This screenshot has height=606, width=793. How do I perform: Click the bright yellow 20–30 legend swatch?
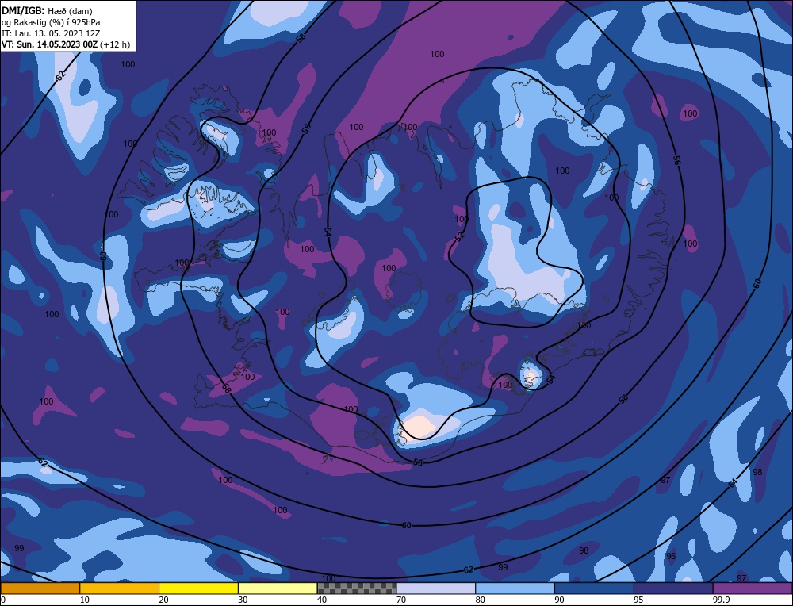coord(198,589)
